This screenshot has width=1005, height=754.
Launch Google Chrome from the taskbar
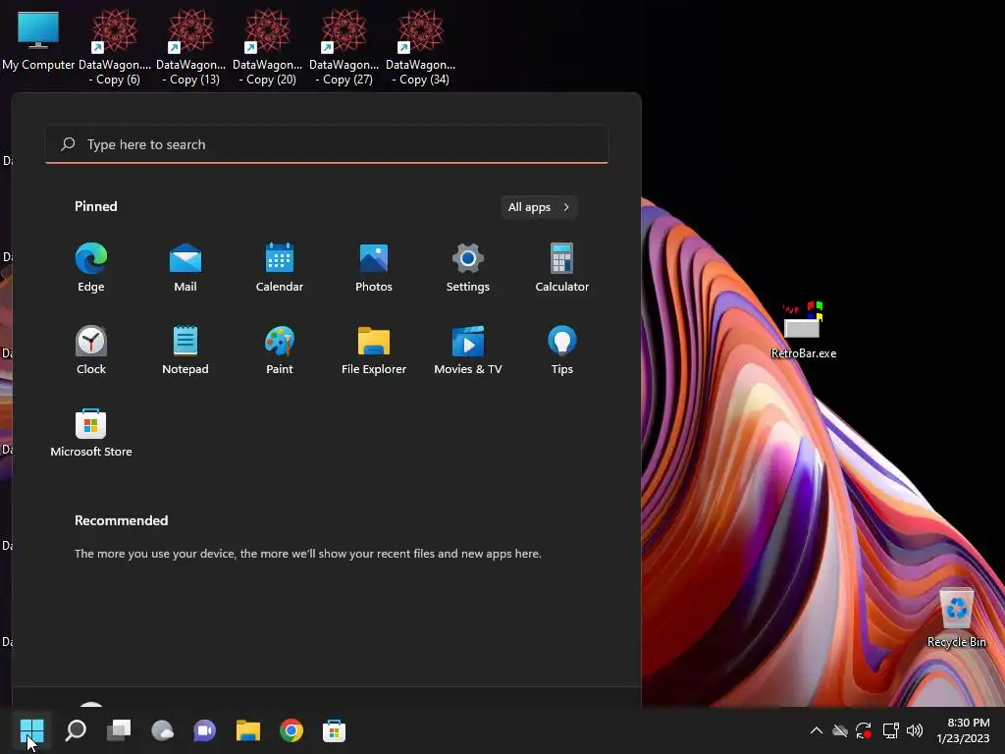(x=291, y=730)
